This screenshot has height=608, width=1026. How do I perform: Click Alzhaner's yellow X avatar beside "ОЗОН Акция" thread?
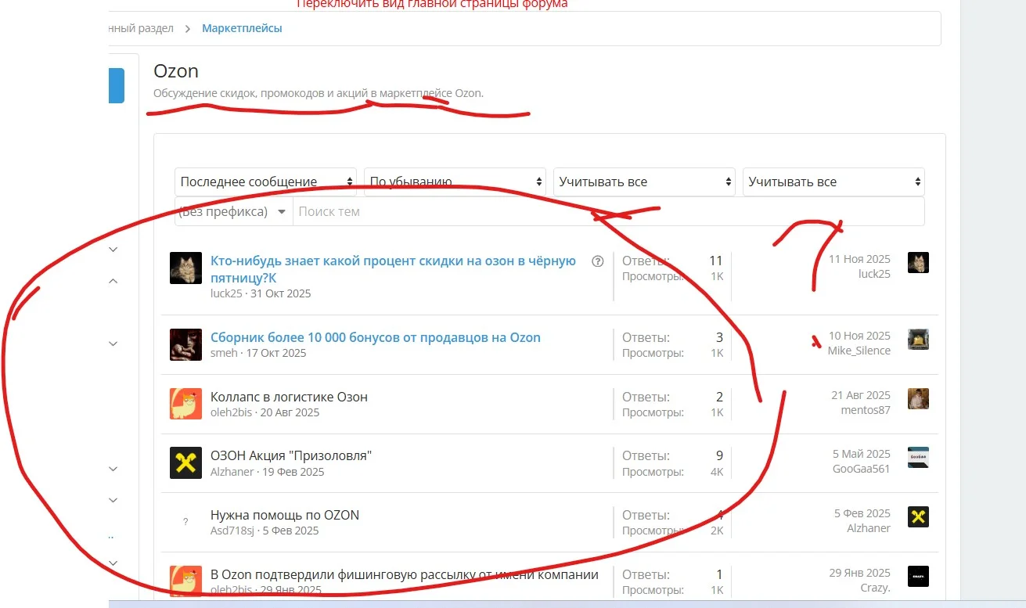(x=186, y=463)
